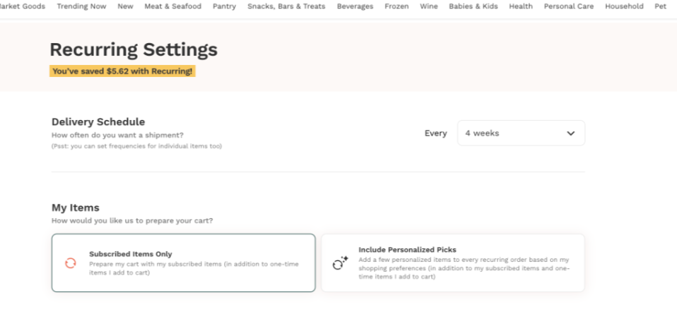Viewport: 677px width, 326px height.
Task: Expand the delivery schedule chevron arrow
Action: tap(571, 133)
